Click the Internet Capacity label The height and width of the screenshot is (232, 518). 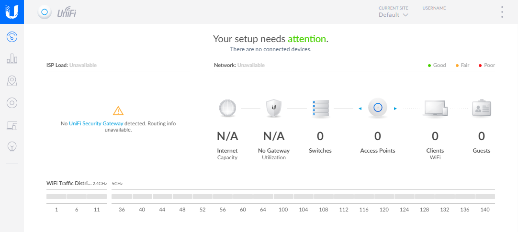click(x=227, y=154)
